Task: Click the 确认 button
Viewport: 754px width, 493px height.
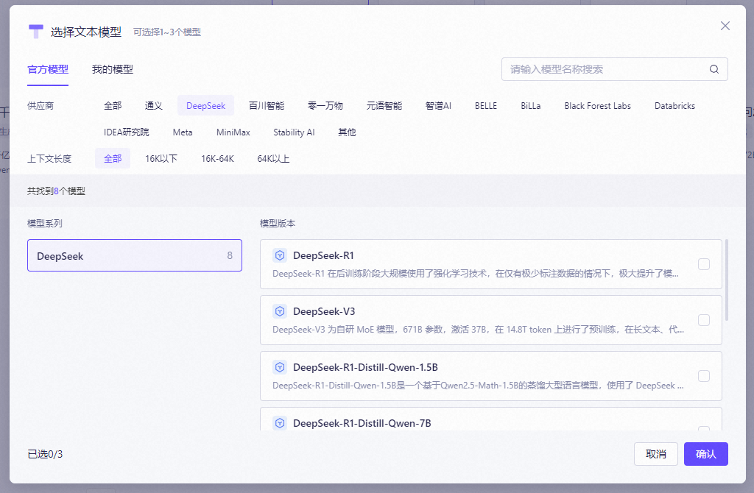Action: pyautogui.click(x=706, y=454)
